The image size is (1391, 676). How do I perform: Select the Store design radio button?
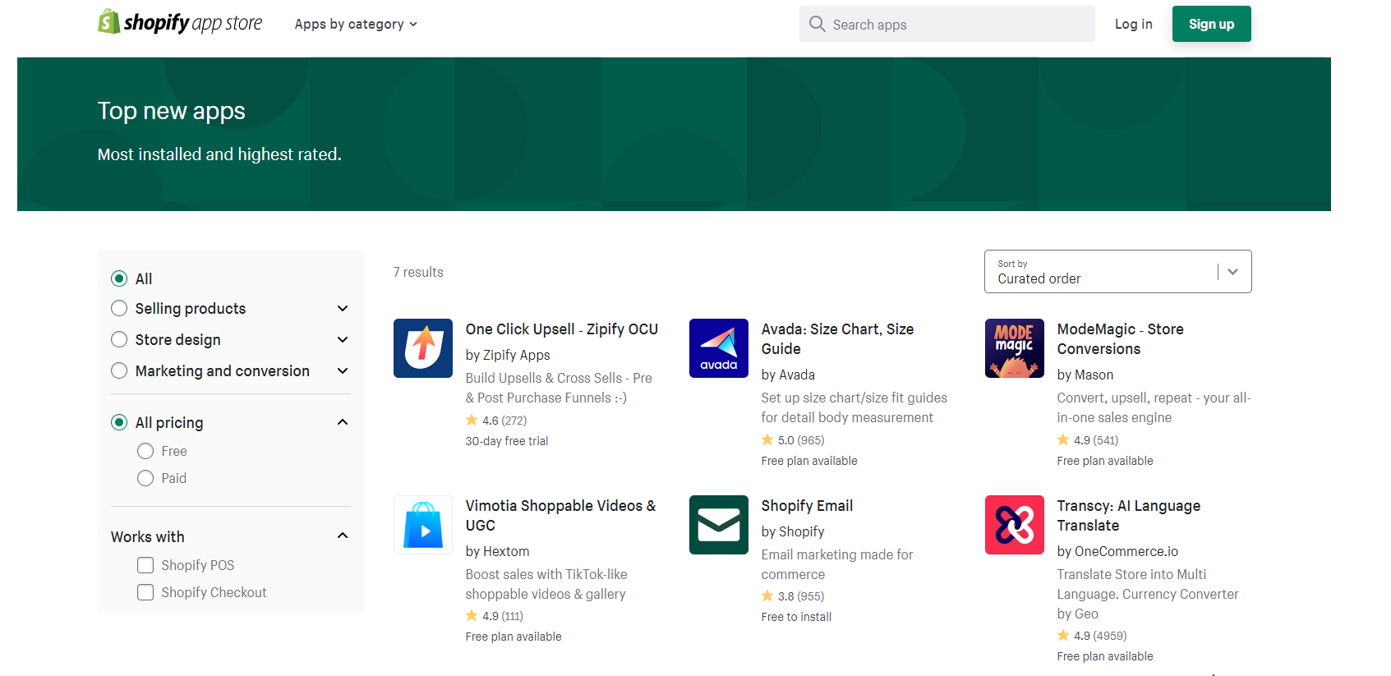(119, 339)
